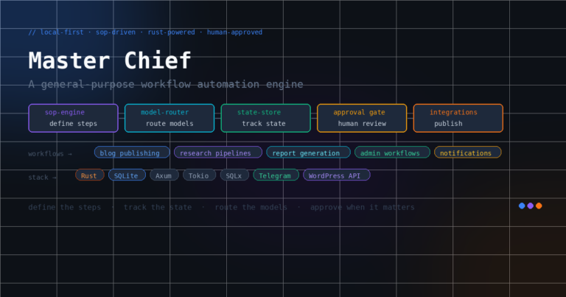Click the SQLite stack tag

127,175
